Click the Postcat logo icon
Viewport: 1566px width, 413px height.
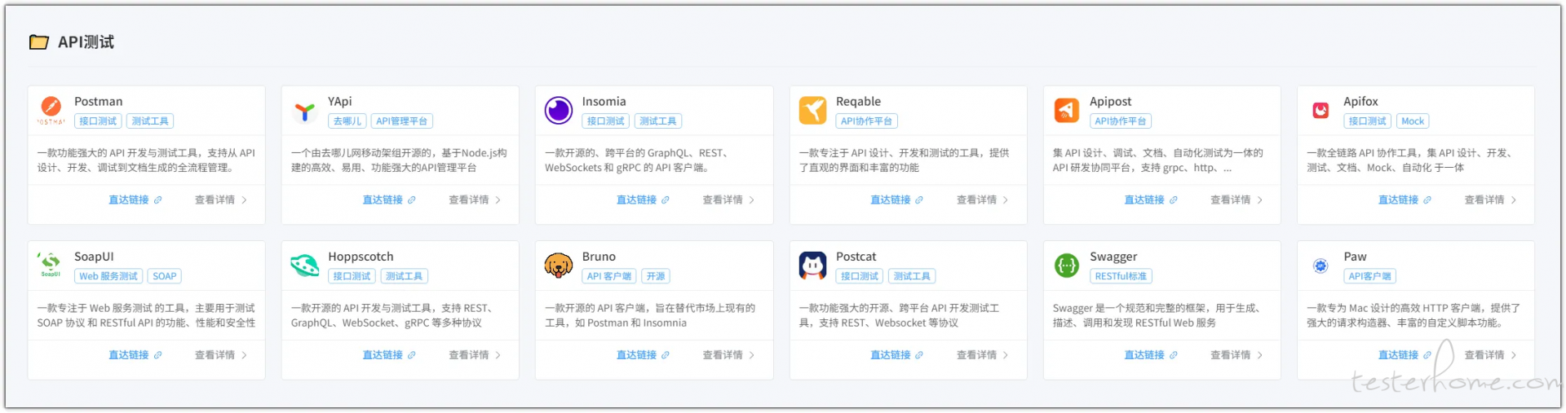pyautogui.click(x=812, y=265)
